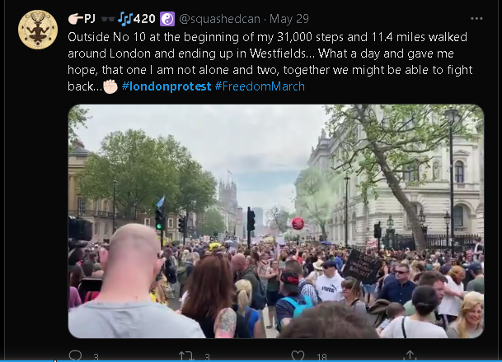The image size is (502, 362).
Task: Open the tweet's May 29 timestamp
Action: pyautogui.click(x=289, y=19)
